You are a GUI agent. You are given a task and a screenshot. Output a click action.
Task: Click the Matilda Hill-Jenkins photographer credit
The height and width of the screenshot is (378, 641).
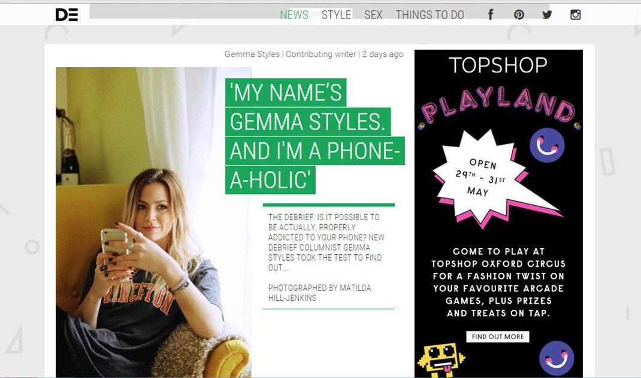pyautogui.click(x=319, y=292)
